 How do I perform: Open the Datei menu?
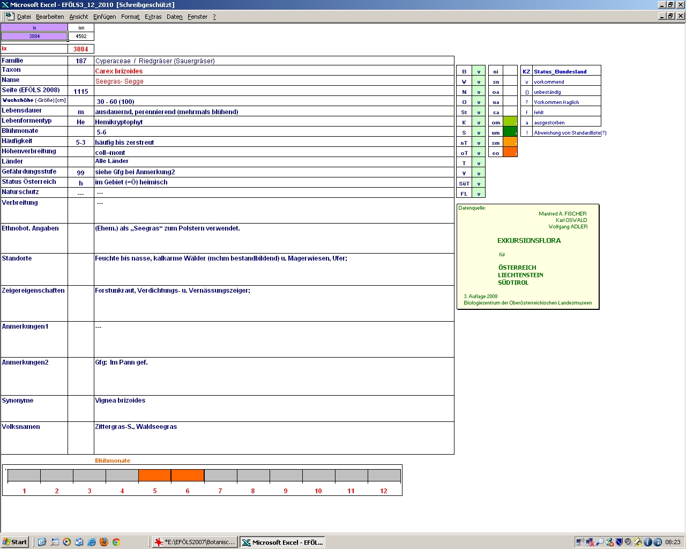coord(24,17)
